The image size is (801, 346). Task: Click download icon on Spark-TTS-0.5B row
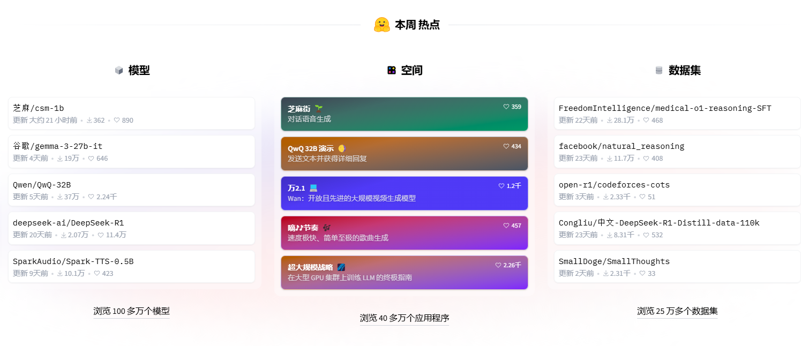60,274
